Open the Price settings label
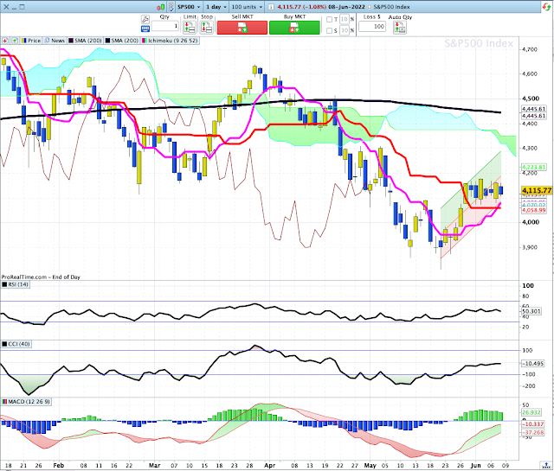The width and height of the screenshot is (554, 471). tap(31, 41)
